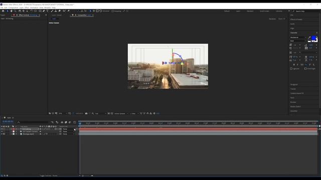The image size is (321, 180).
Task: Toggle audio speaker switch of footage layer
Action: pos(4,134)
